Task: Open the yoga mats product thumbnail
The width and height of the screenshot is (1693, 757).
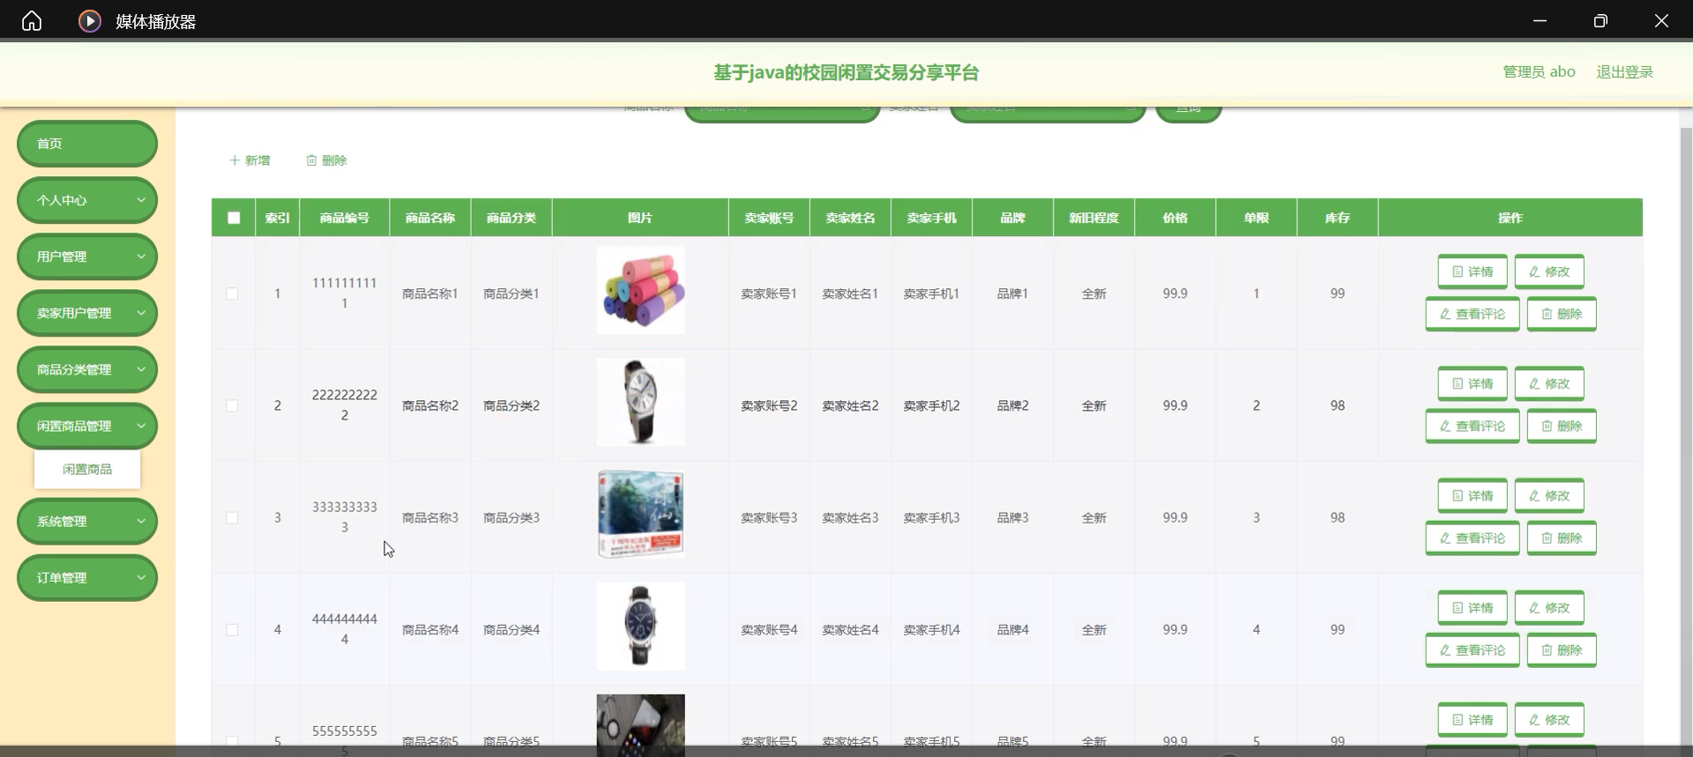Action: 640,290
